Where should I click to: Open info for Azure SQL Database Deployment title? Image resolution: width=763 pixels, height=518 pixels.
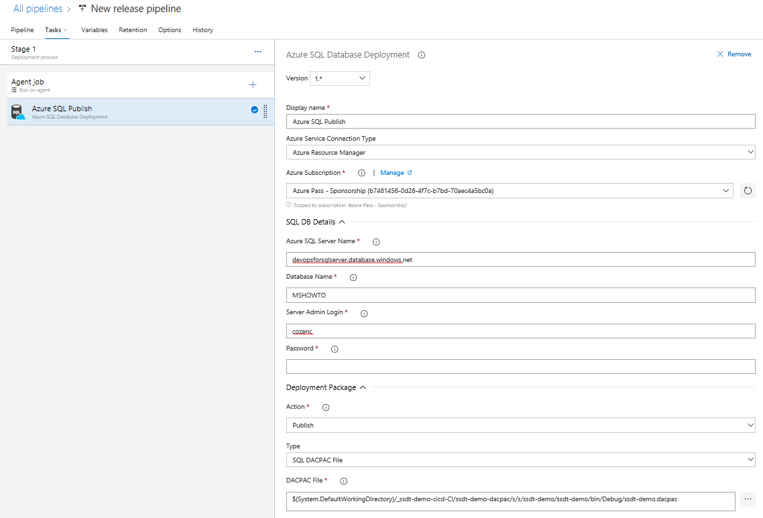pyautogui.click(x=422, y=55)
